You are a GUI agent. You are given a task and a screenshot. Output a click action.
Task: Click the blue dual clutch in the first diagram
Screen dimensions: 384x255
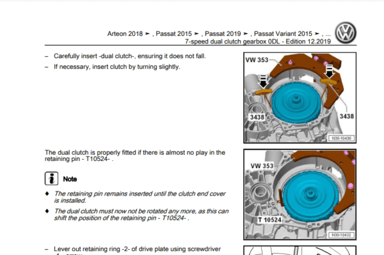pyautogui.click(x=296, y=102)
